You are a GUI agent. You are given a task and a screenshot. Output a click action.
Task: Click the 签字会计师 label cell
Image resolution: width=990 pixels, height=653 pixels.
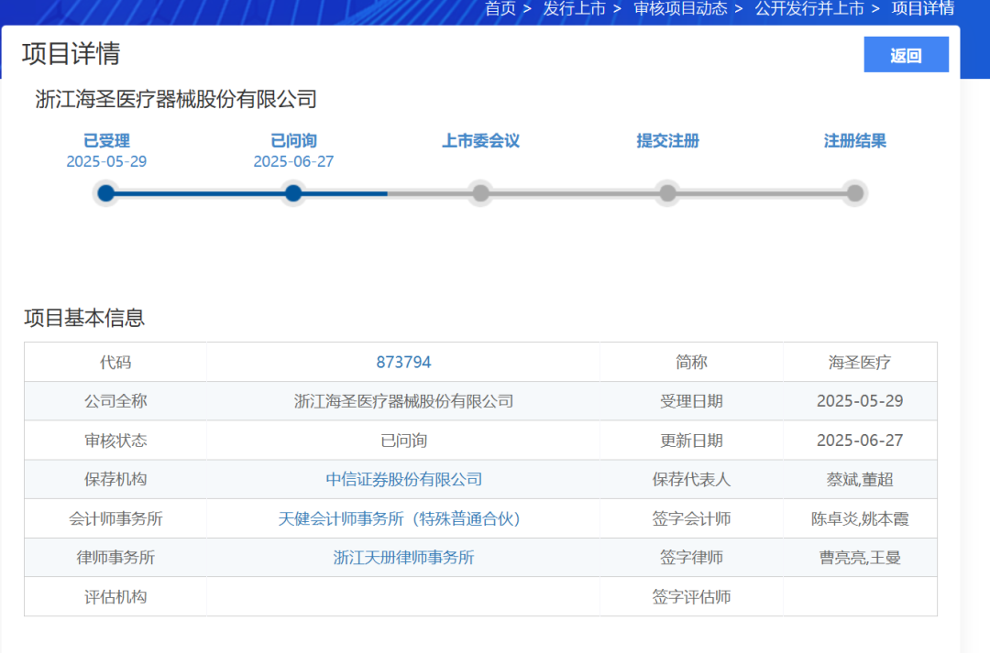tap(691, 518)
